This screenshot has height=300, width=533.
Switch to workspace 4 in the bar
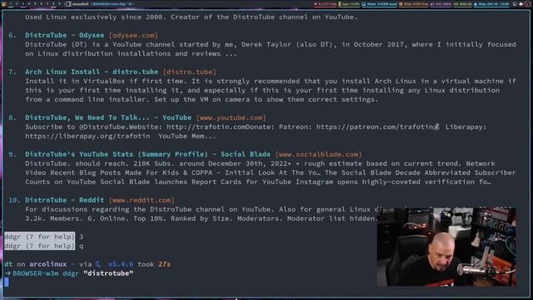[29, 4]
